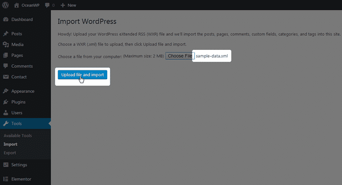Click the Users person icon
Viewport: 342px width, 185px height.
[x=6, y=113]
